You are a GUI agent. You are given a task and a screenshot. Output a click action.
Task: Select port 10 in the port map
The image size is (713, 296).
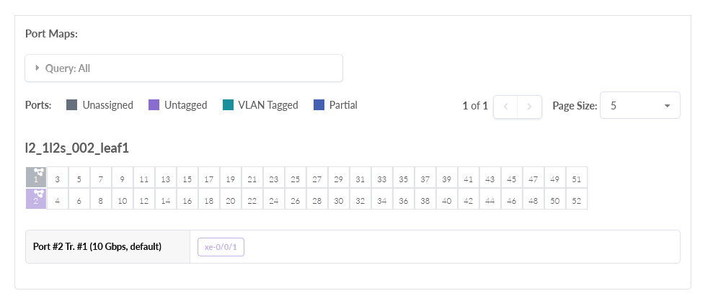tap(123, 199)
